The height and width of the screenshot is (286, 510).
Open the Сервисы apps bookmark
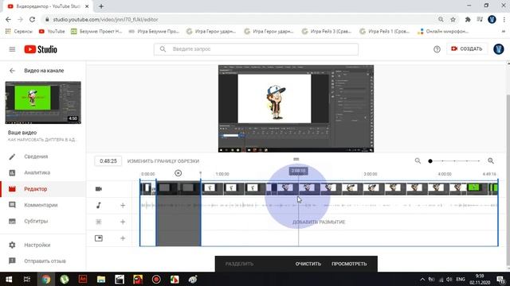click(19, 32)
